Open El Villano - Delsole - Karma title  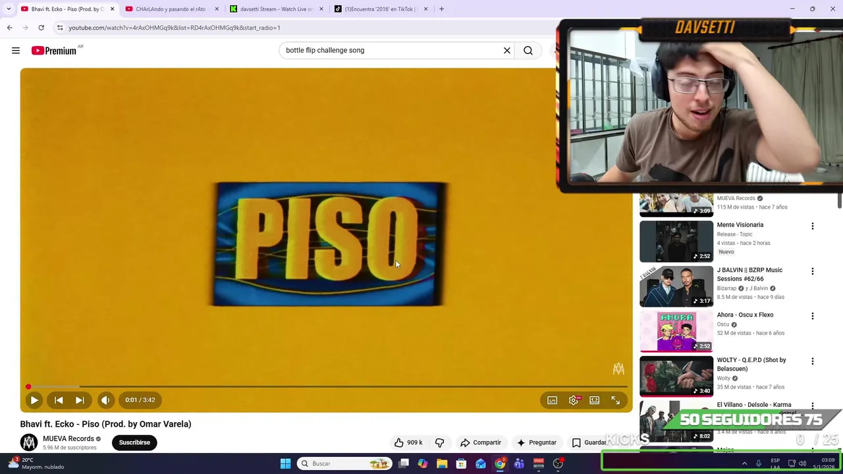pos(754,405)
